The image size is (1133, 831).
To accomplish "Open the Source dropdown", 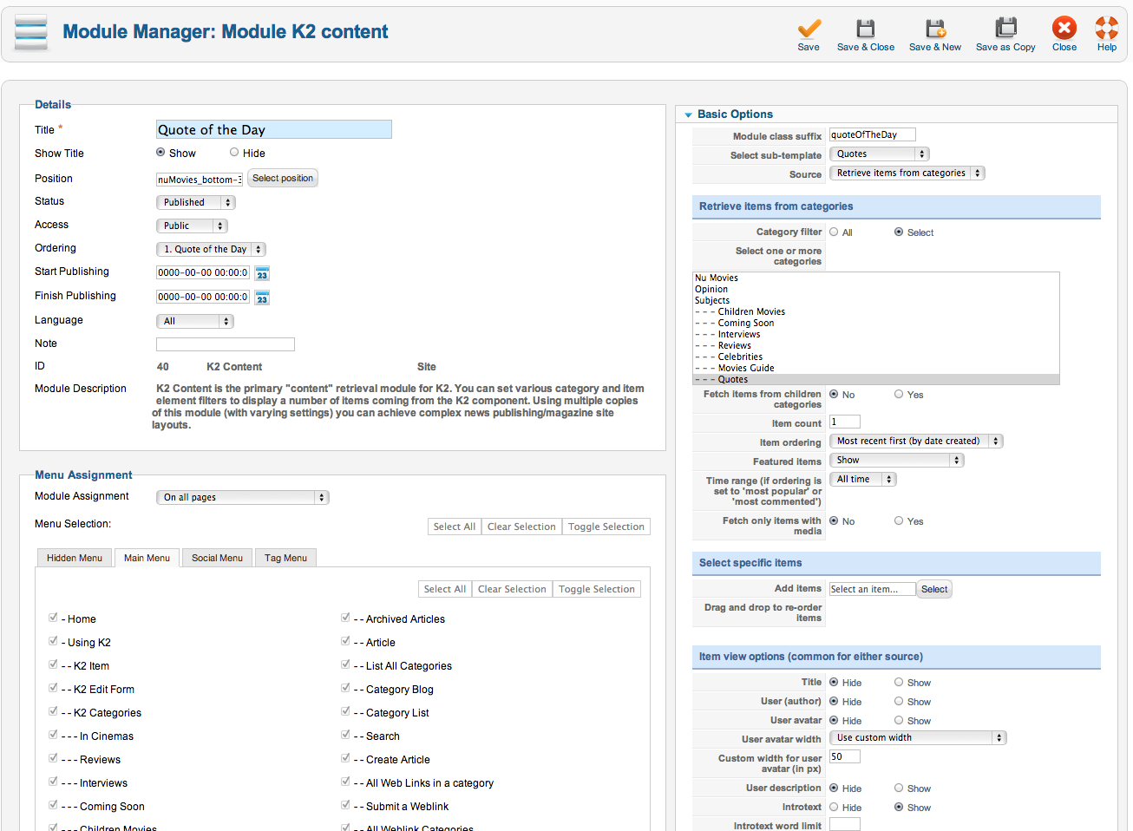I will click(x=907, y=173).
